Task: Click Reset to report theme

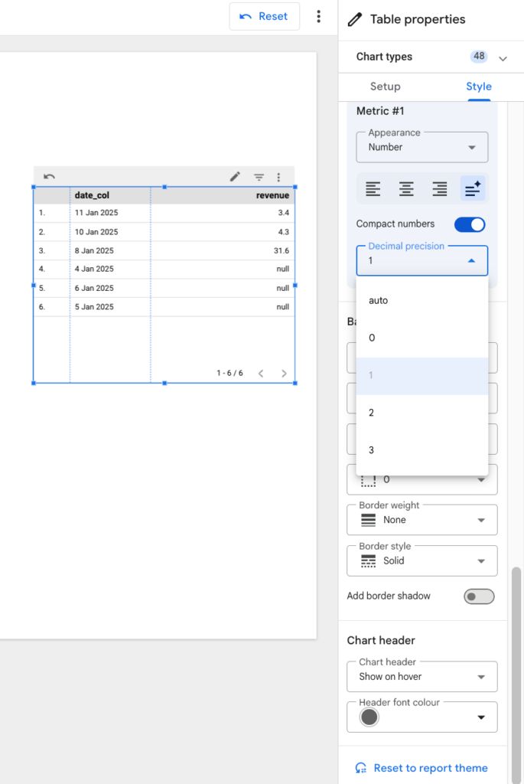Action: tap(421, 768)
